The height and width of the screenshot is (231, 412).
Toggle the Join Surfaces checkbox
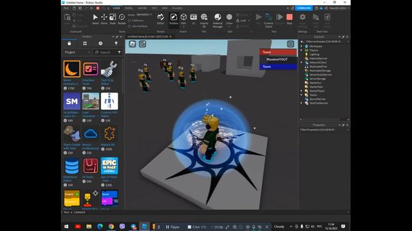(129, 26)
